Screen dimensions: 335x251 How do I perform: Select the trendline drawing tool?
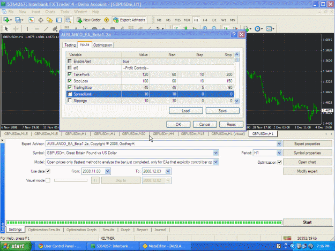click(46, 28)
